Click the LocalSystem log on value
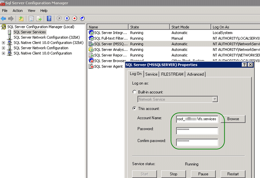The width and height of the screenshot is (260, 178). (x=223, y=33)
